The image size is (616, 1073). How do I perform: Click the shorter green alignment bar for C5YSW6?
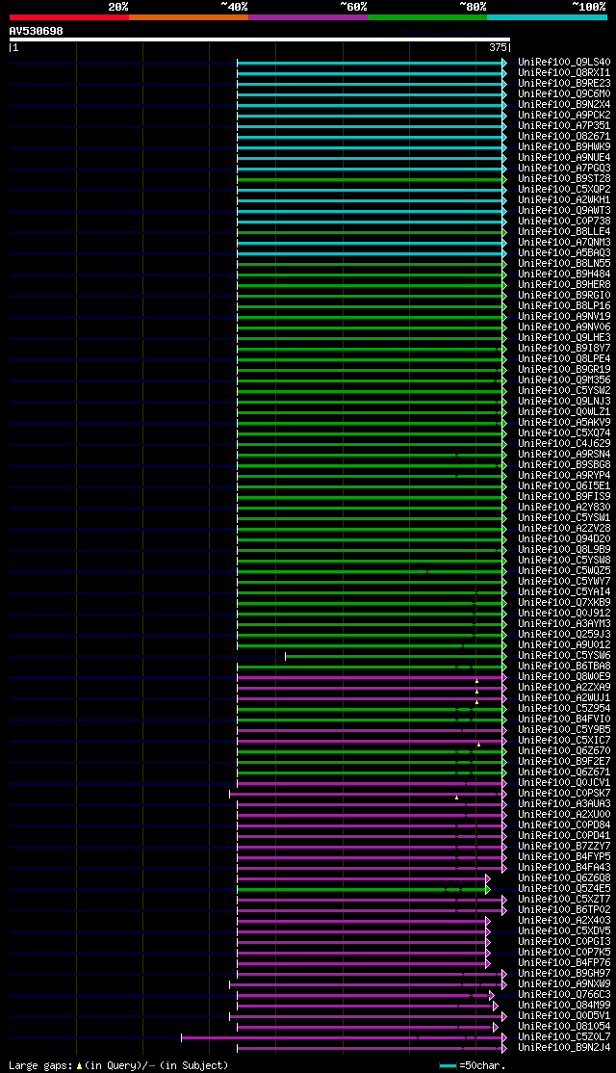[394, 656]
